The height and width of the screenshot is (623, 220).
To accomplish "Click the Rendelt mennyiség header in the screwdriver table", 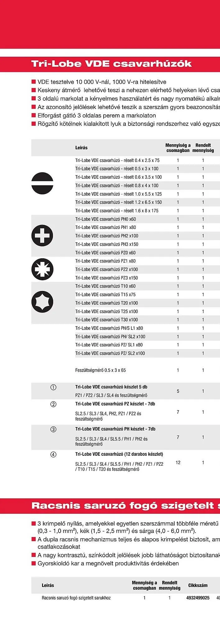I will [x=203, y=148].
